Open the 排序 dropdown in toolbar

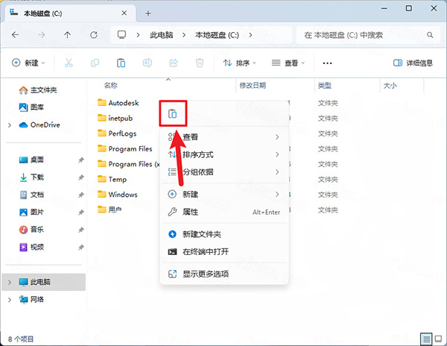point(239,63)
